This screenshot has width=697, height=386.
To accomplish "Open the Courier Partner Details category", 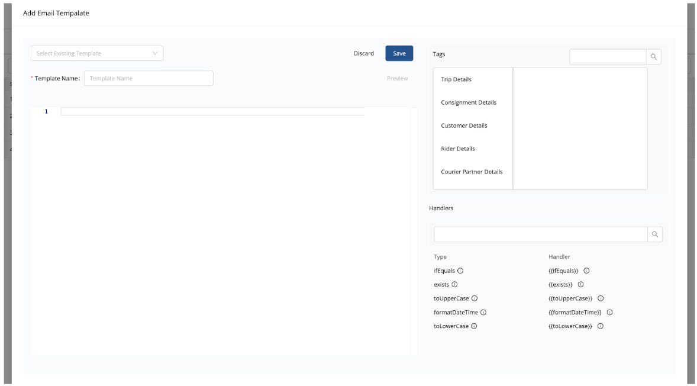I will point(472,172).
